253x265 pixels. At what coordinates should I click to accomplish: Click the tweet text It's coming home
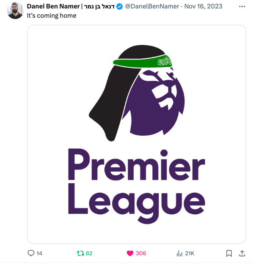(x=52, y=16)
